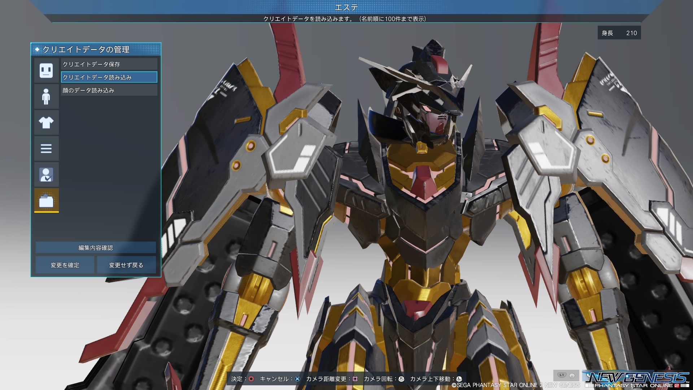Click the square camera distance icon
Screen dimensions: 693x390
(x=355, y=379)
